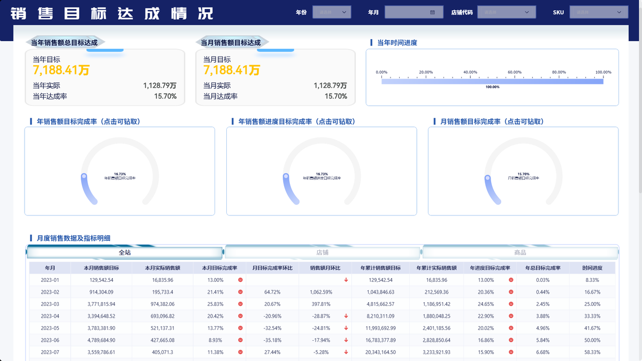Switch to the 商品 tab
This screenshot has width=642, height=361.
[520, 252]
